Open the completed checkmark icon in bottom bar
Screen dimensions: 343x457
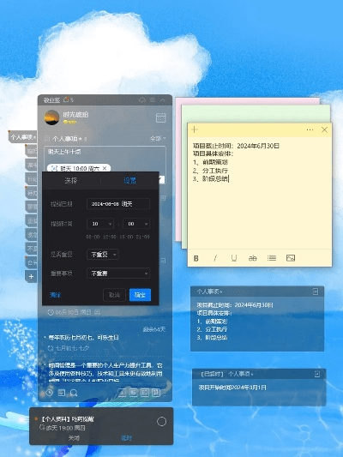[x=62, y=393]
